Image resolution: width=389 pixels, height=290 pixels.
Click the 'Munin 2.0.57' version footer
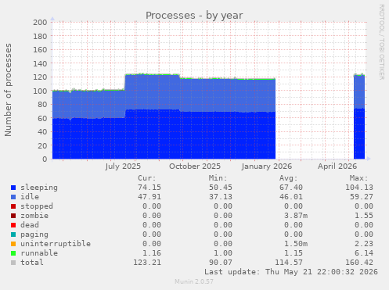(x=194, y=281)
